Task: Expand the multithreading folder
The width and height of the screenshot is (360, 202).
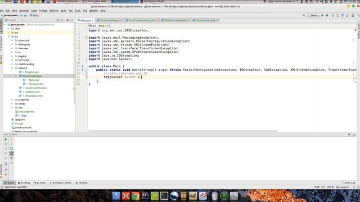Action: coord(12,64)
